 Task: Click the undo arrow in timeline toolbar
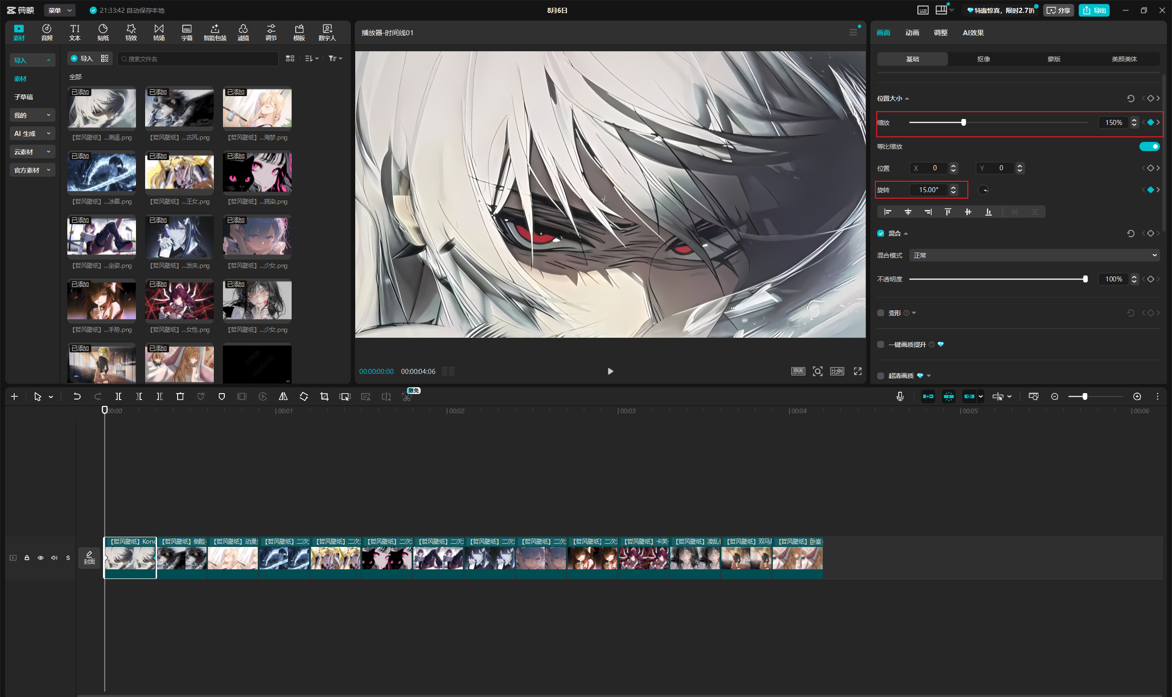click(x=77, y=396)
